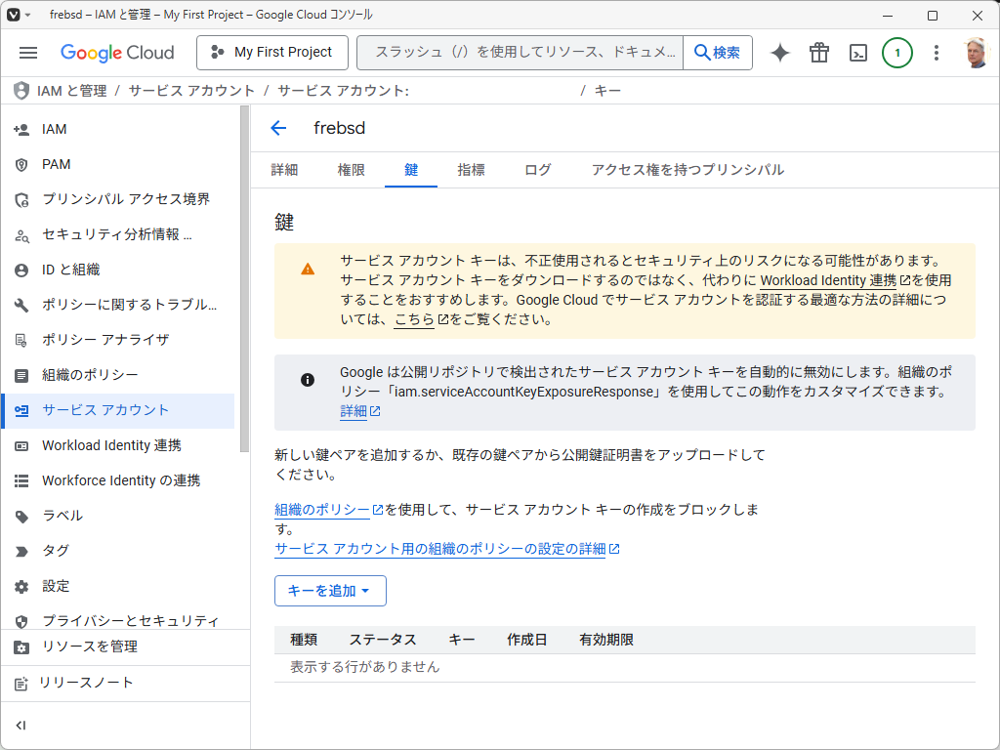Image resolution: width=1000 pixels, height=750 pixels.
Task: Open the 詳細 tab
Action: pos(284,170)
